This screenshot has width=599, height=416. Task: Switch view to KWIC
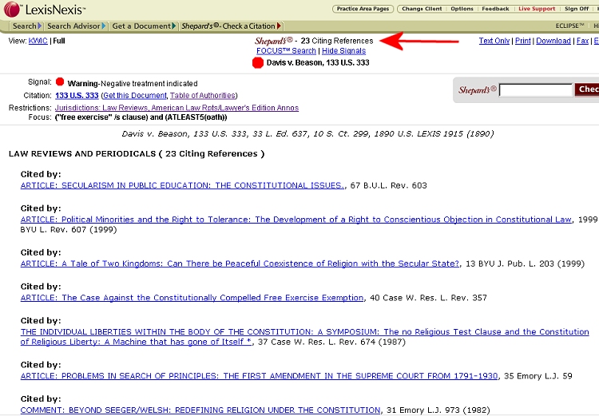[37, 40]
